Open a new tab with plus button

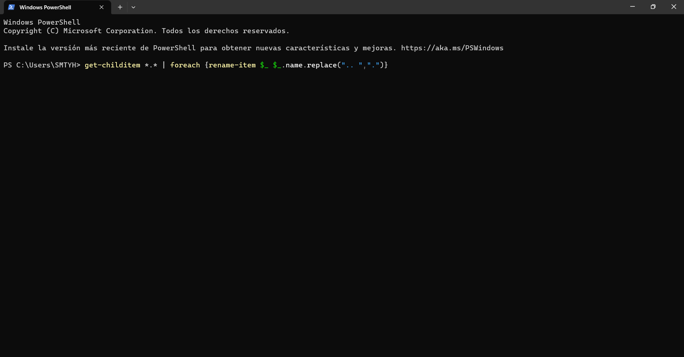pos(120,7)
